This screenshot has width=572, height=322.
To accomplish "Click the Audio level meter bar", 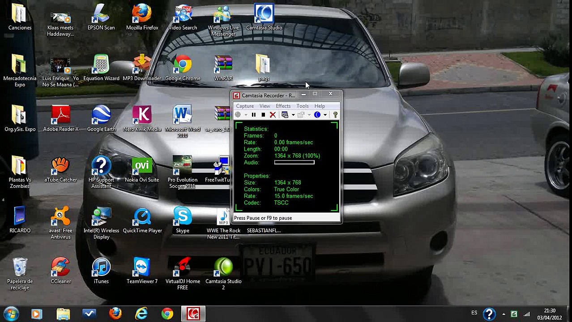I will [x=294, y=162].
